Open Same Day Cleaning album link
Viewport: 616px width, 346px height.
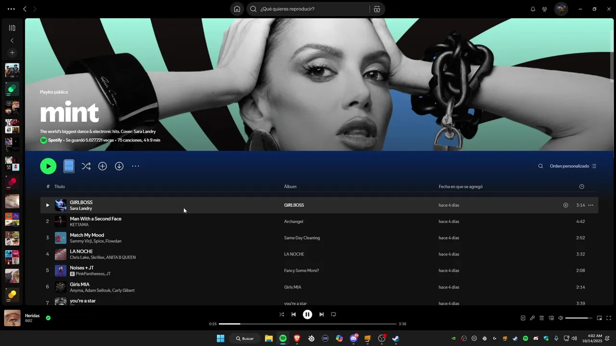tap(302, 238)
